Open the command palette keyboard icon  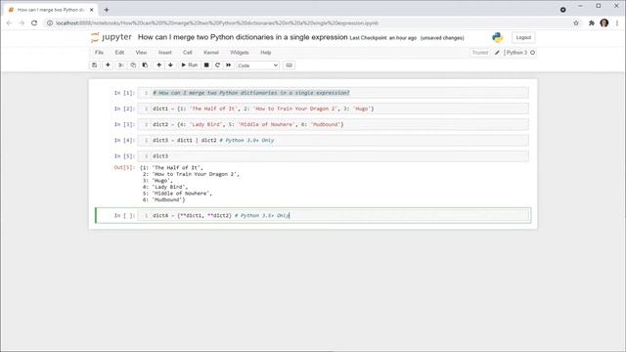(290, 66)
